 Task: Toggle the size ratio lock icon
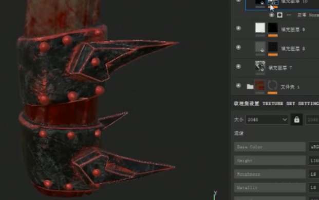click(296, 119)
